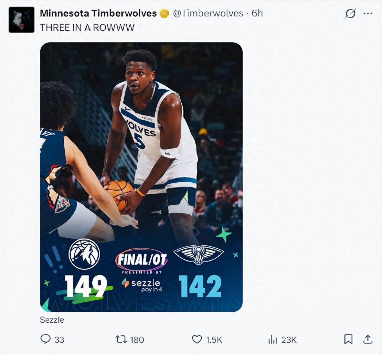382x355 pixels.
Task: View tweet analytics bar chart icon
Action: [272, 340]
